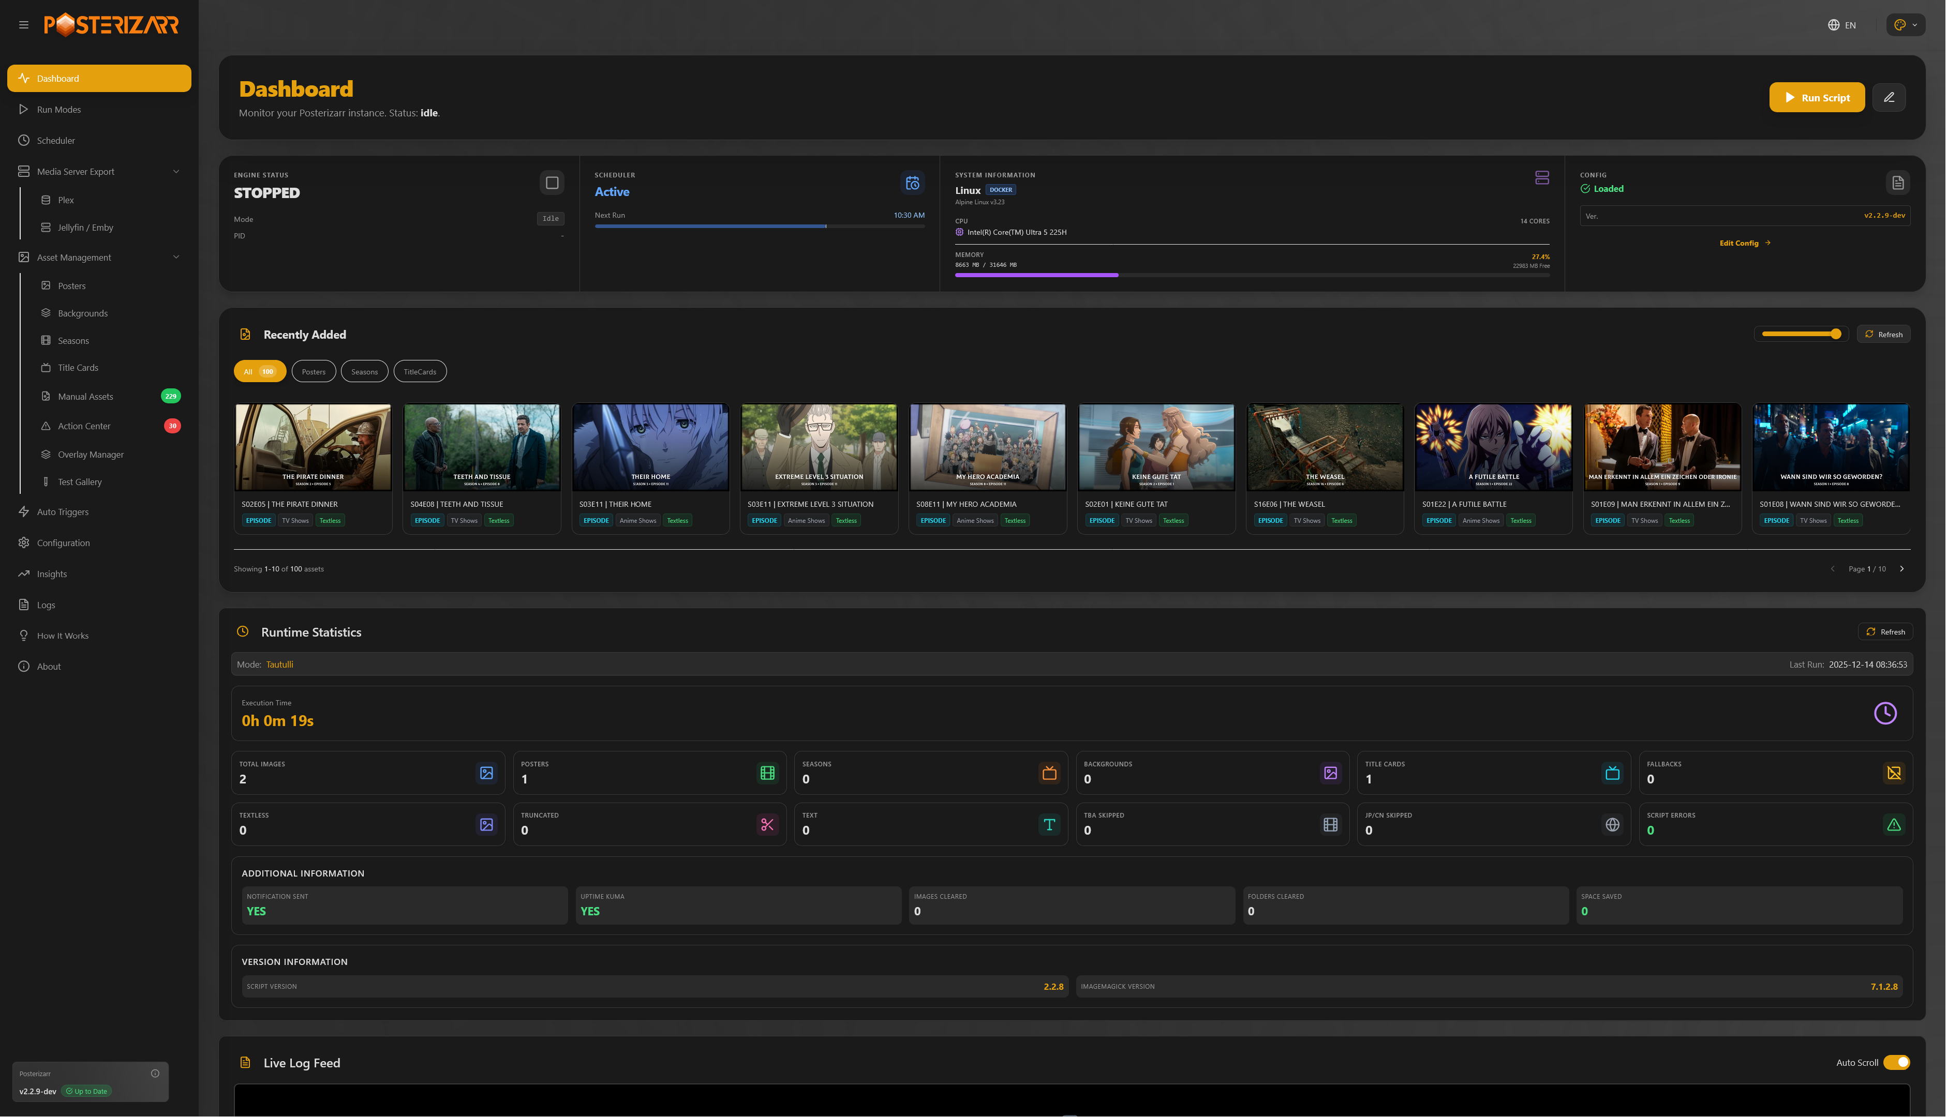The width and height of the screenshot is (1947, 1117).
Task: Collapse the Media Server Export section
Action: pyautogui.click(x=176, y=172)
